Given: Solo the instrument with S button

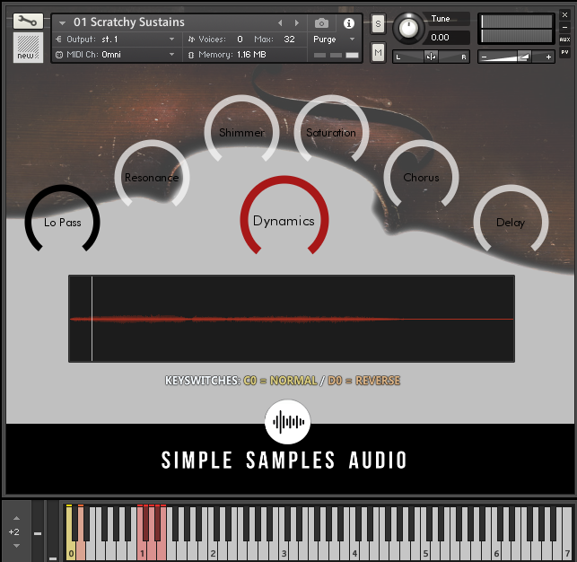Looking at the screenshot, I should [378, 22].
